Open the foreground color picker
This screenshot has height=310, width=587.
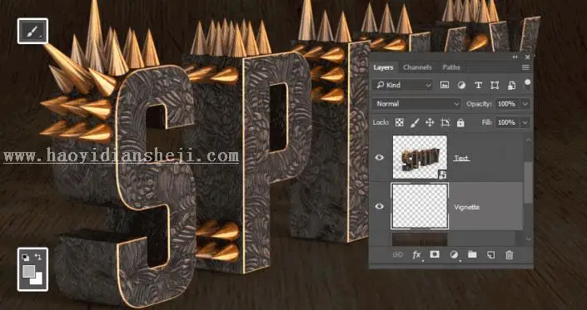pos(29,271)
